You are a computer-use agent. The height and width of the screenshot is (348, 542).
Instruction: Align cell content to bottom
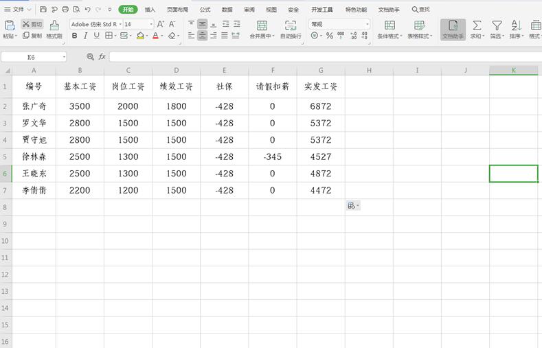pyautogui.click(x=214, y=24)
